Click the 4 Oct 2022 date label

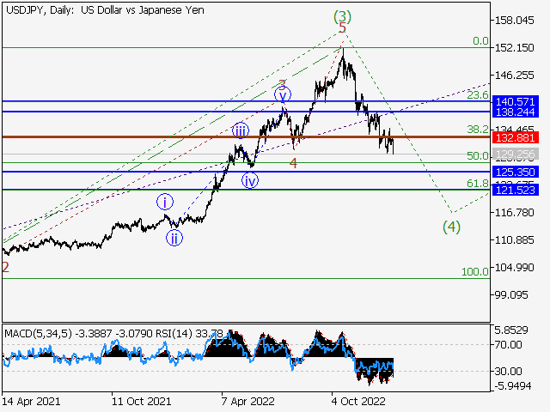coord(358,401)
